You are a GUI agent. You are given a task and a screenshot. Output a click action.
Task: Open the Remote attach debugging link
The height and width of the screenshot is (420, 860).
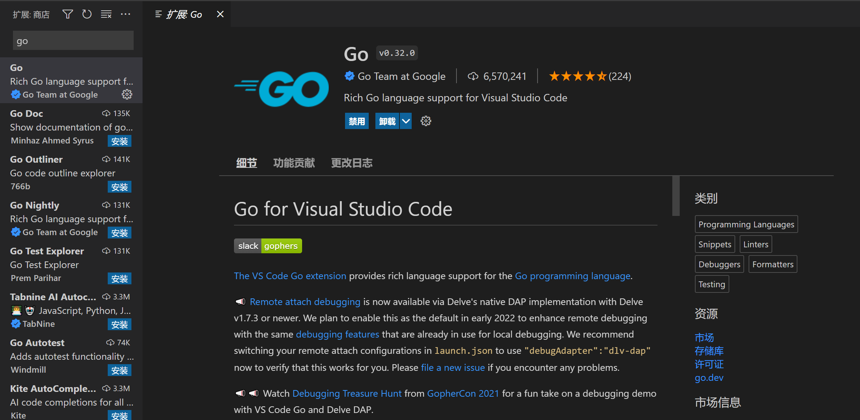305,302
